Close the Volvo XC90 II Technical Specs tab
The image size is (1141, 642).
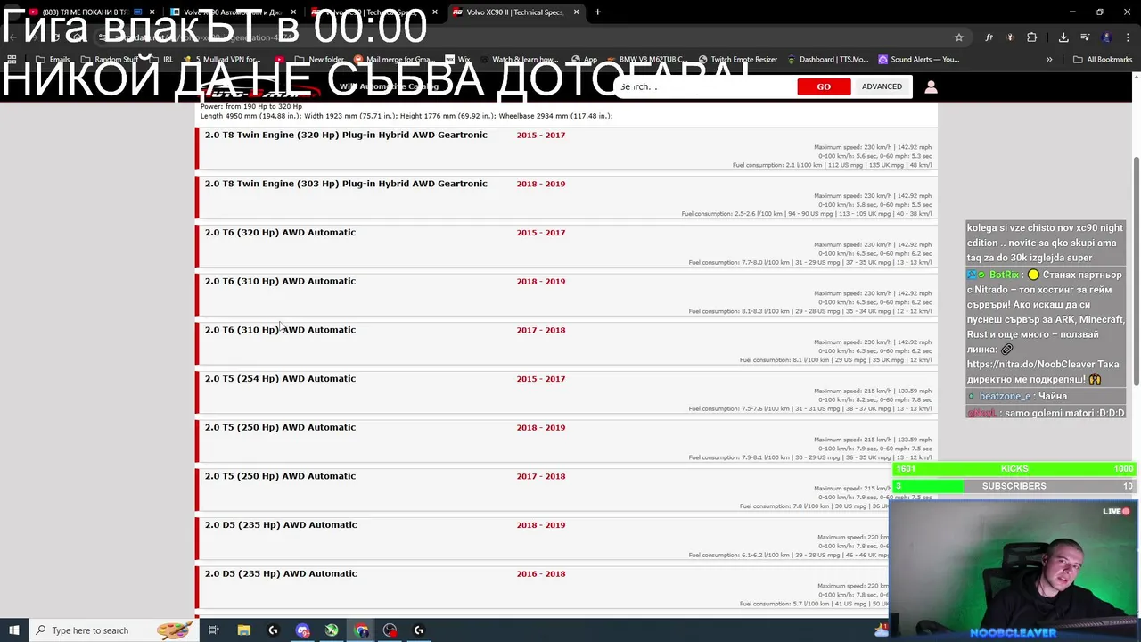tap(576, 12)
